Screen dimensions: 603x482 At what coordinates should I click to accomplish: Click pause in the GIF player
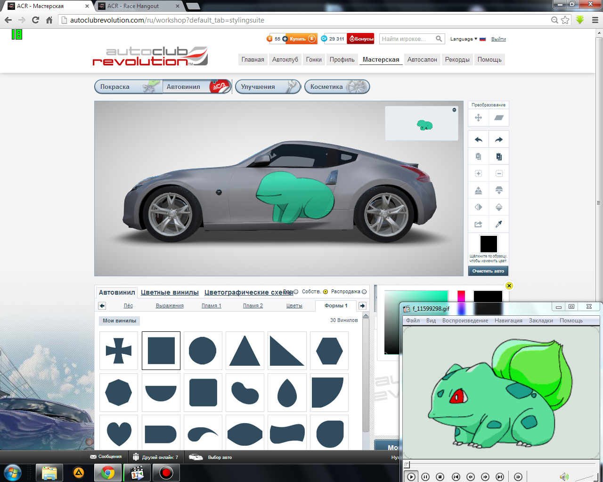coord(425,477)
